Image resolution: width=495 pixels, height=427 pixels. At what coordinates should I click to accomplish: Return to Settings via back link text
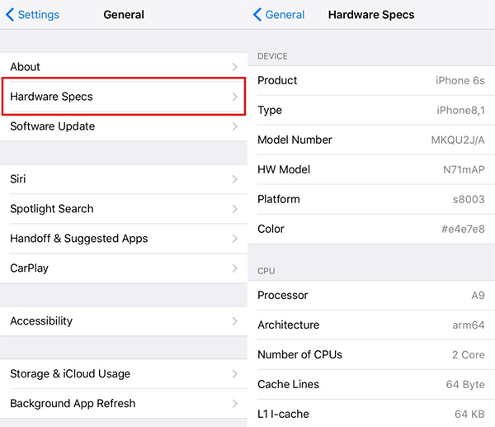[38, 15]
